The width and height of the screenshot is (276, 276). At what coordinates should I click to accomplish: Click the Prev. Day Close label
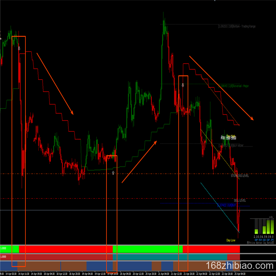point(228,138)
